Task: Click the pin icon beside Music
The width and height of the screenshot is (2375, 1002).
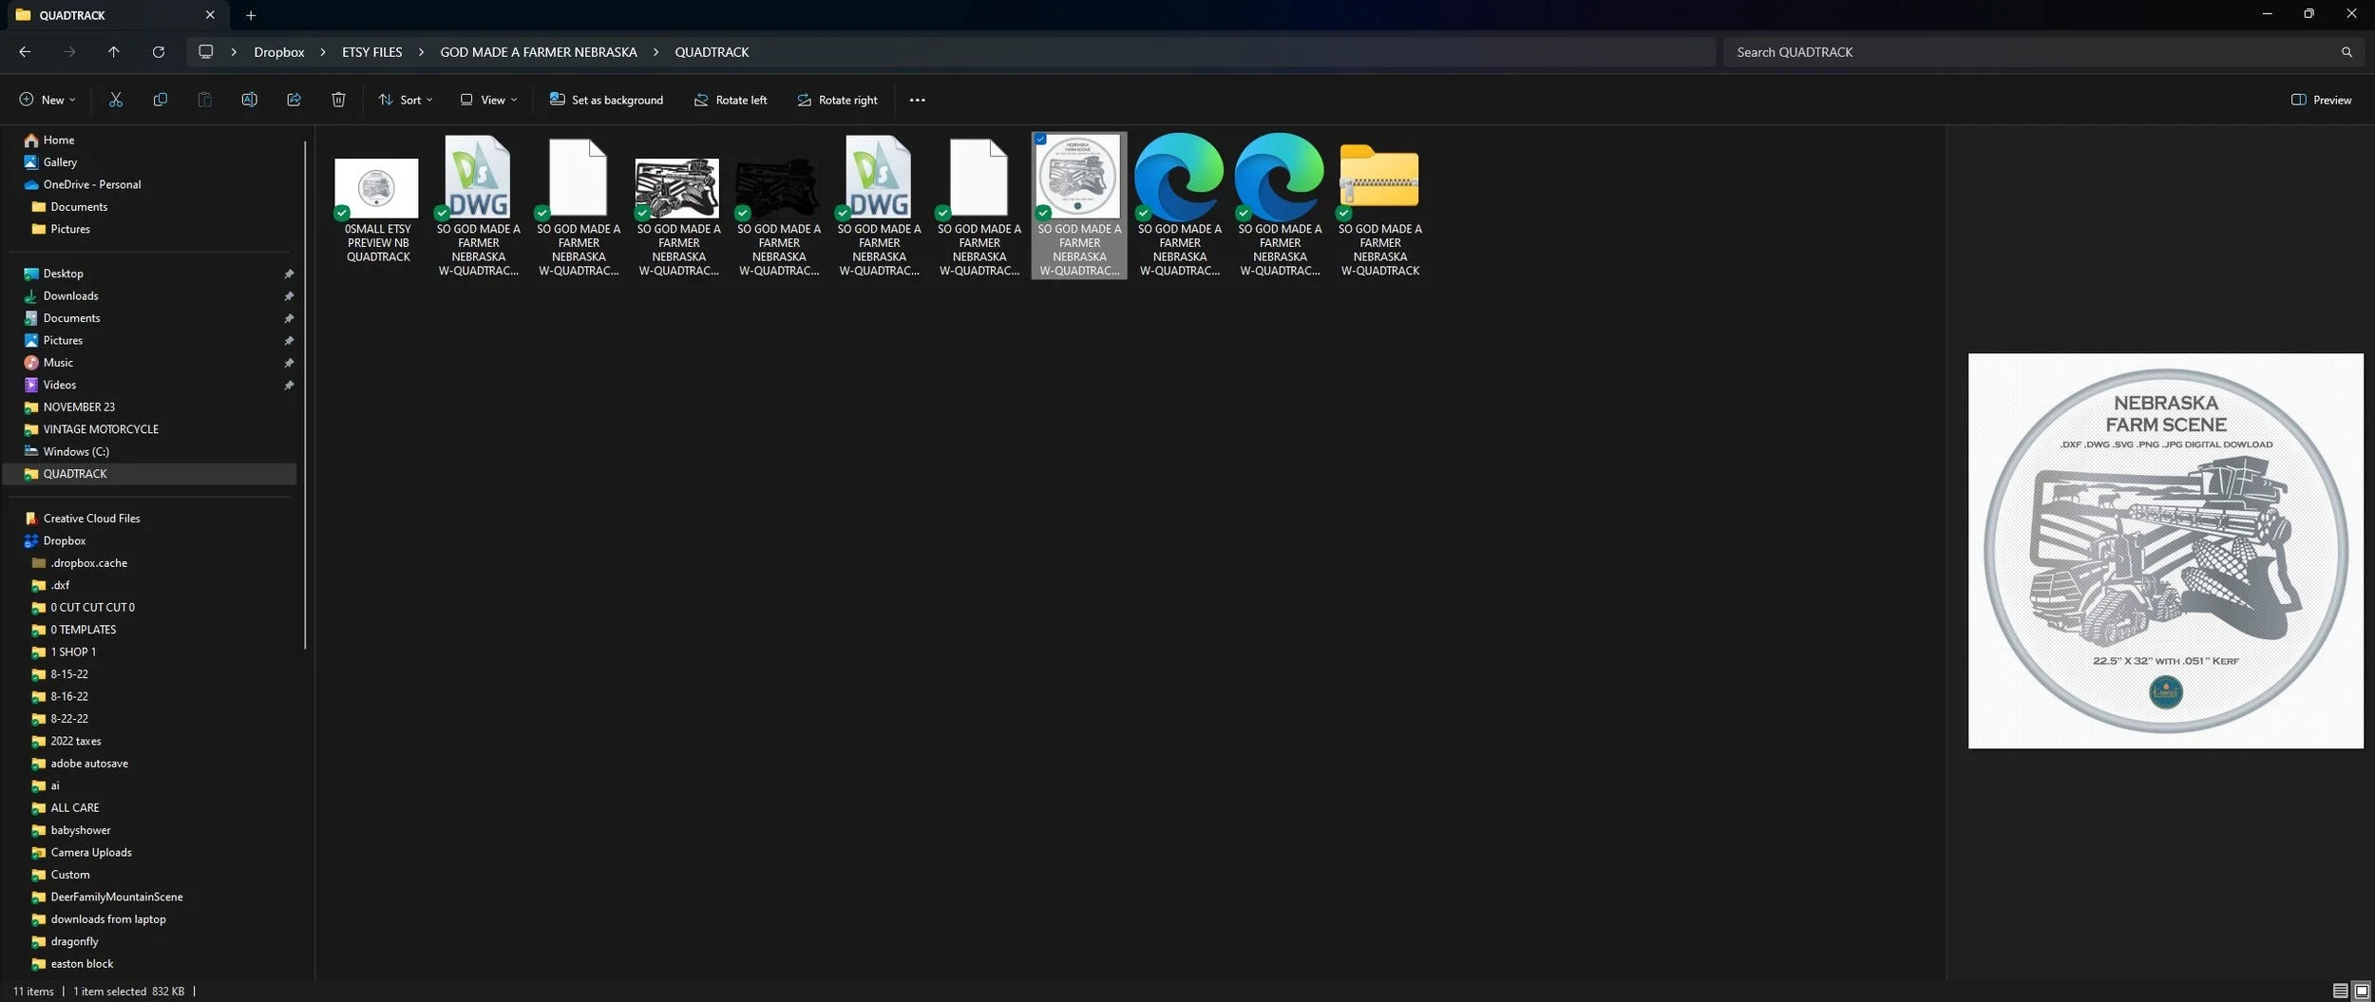Action: coord(289,363)
